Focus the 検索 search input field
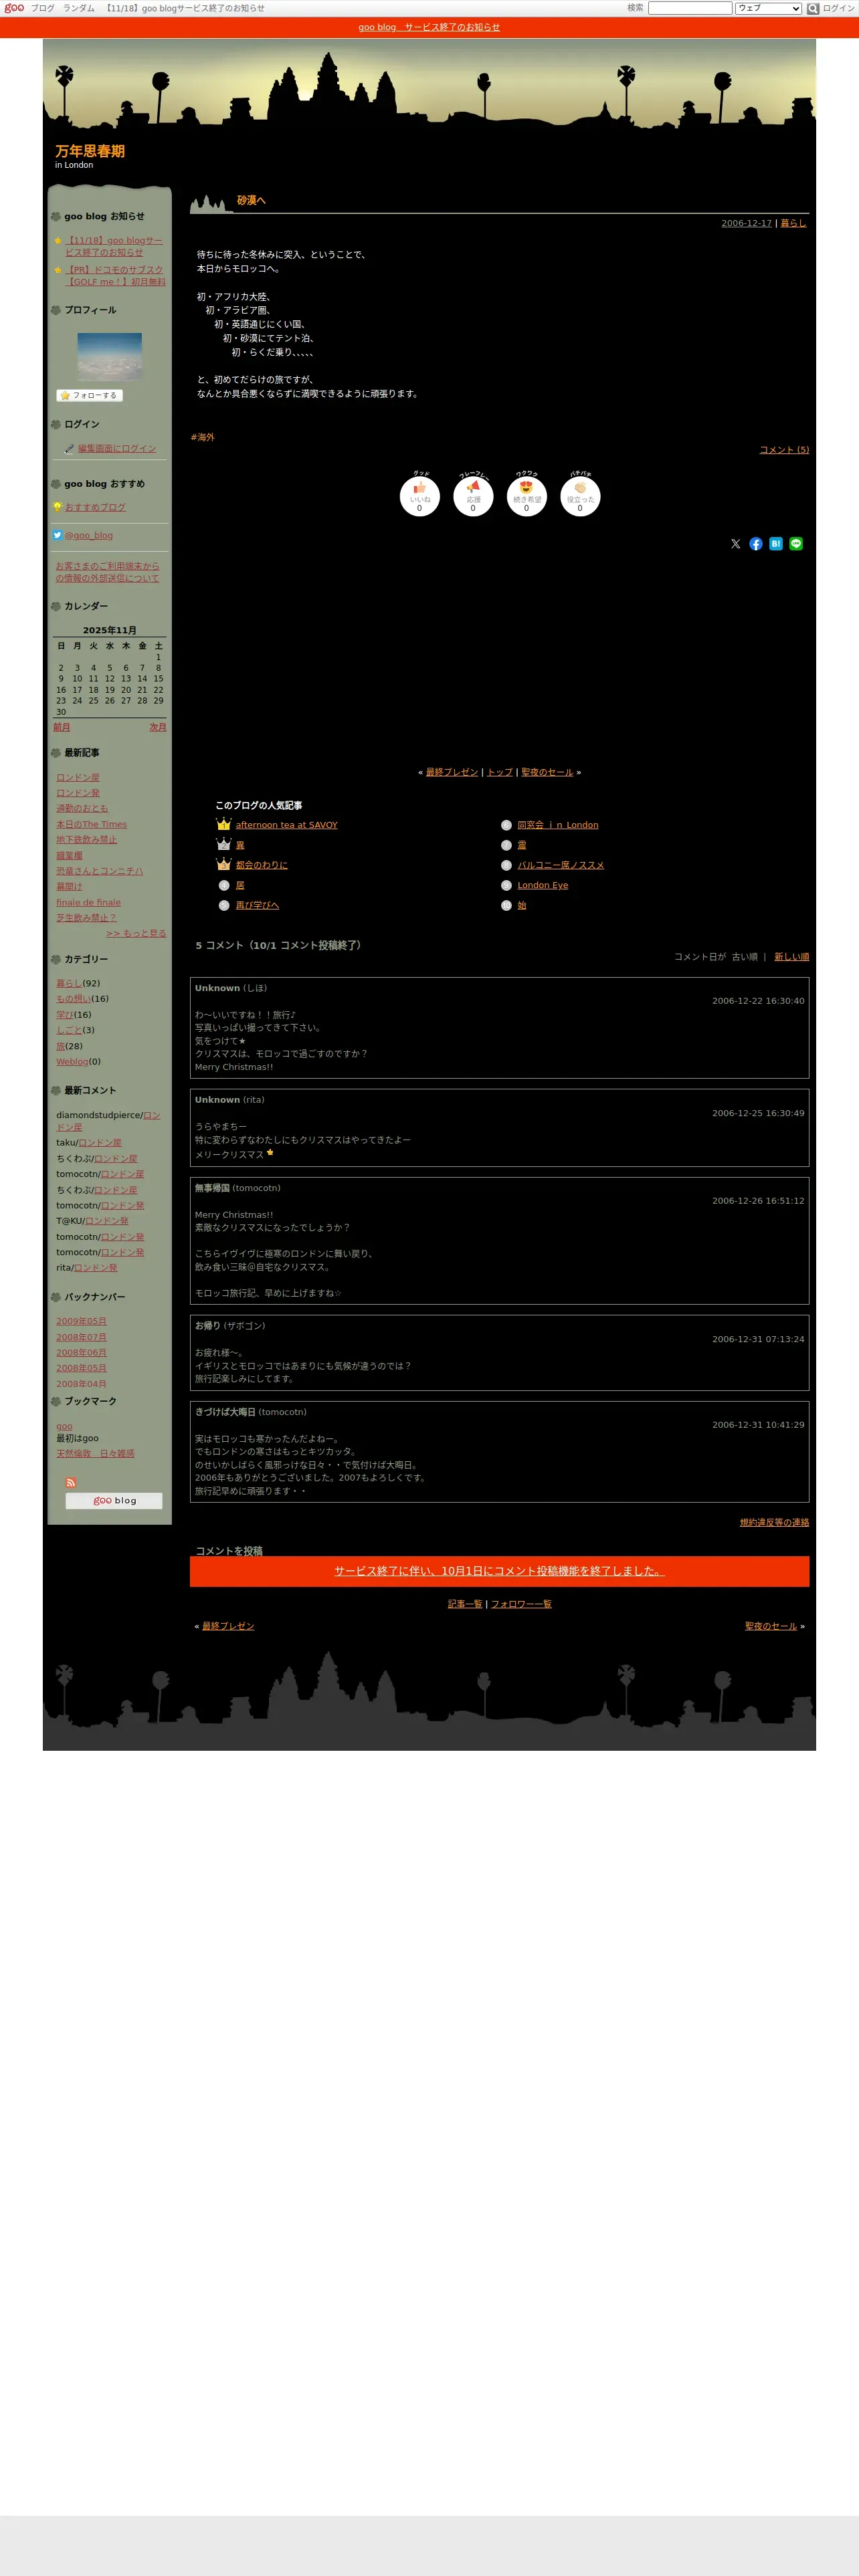Viewport: 859px width, 2576px height. (x=689, y=8)
